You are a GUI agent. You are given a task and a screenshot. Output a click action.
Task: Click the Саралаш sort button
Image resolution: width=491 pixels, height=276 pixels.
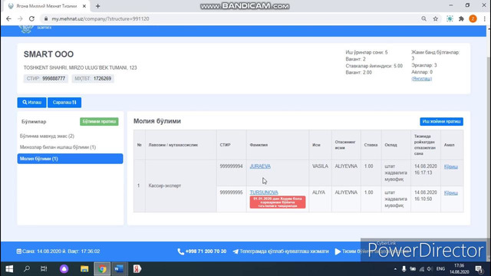(x=64, y=102)
